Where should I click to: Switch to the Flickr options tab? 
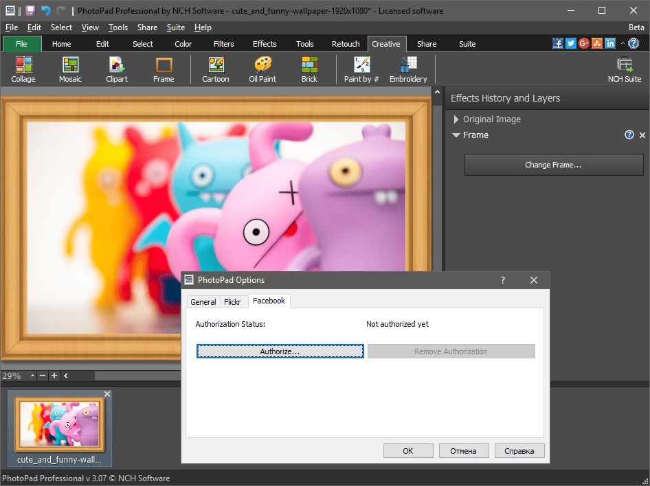point(232,302)
